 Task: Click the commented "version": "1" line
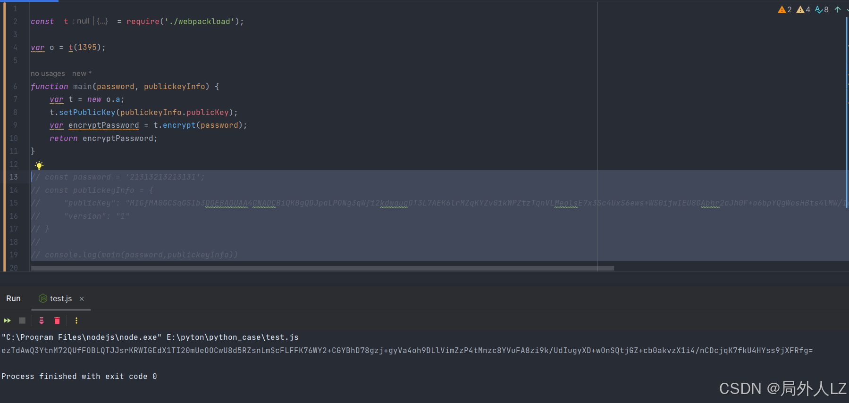pyautogui.click(x=80, y=216)
